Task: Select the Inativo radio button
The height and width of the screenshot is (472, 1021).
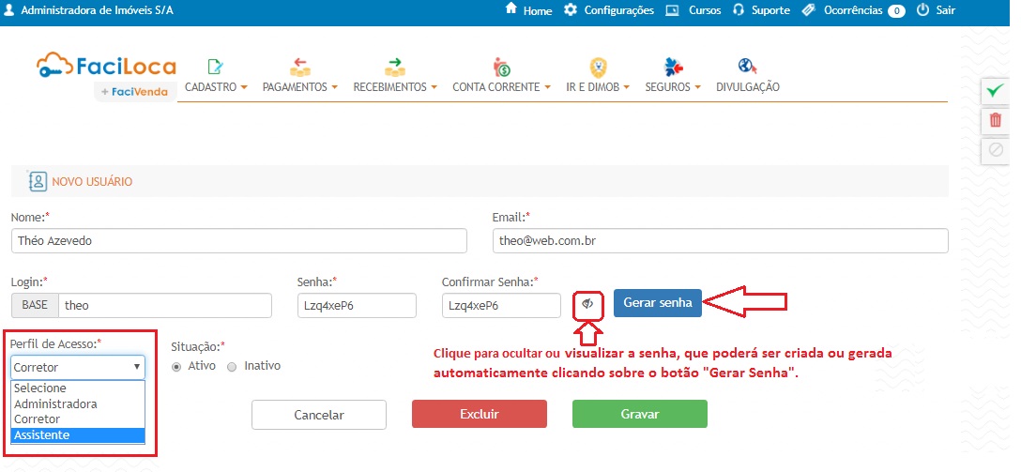Action: [232, 366]
